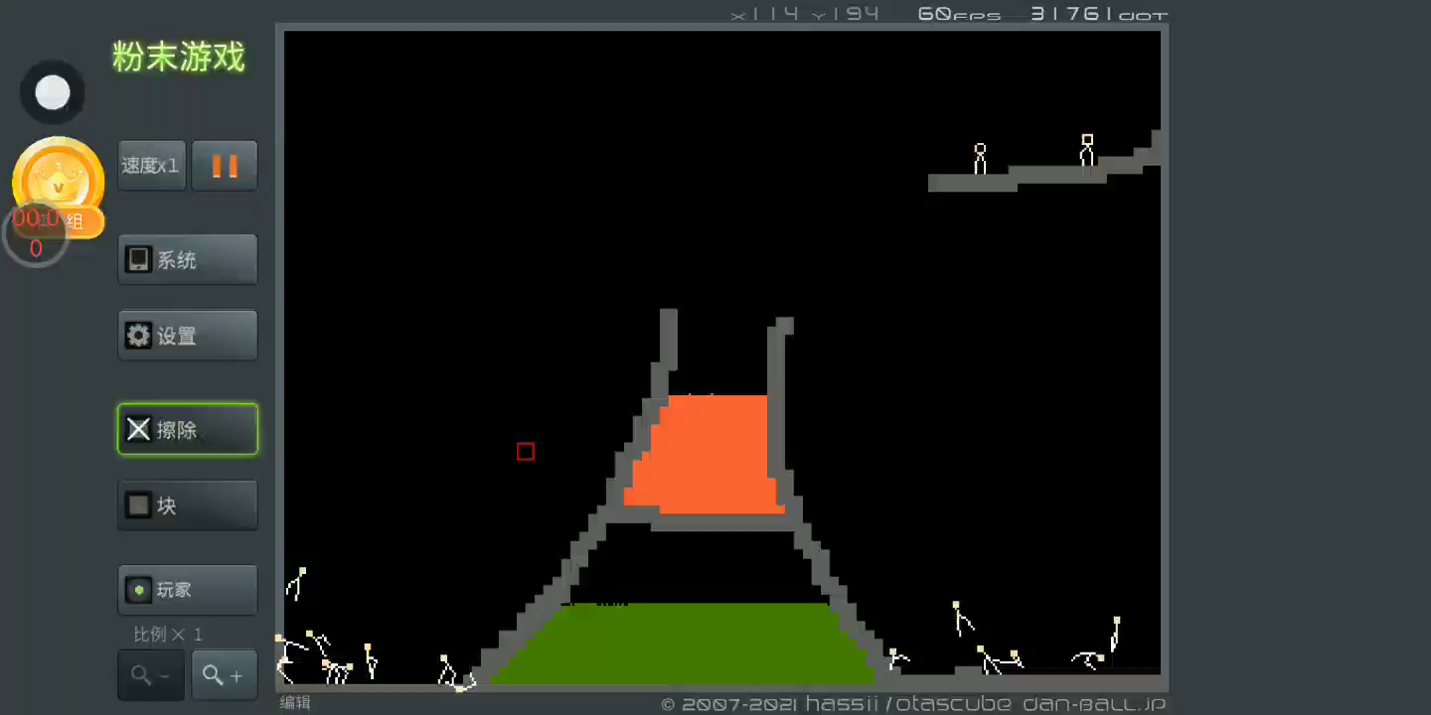Viewport: 1431px width, 715px height.
Task: Click the 粉末游戏 game title
Action: point(179,57)
